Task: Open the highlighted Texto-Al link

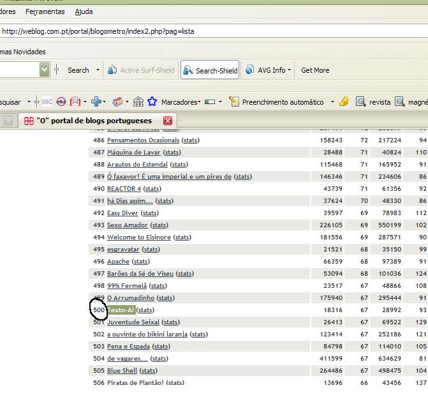Action: point(121,310)
